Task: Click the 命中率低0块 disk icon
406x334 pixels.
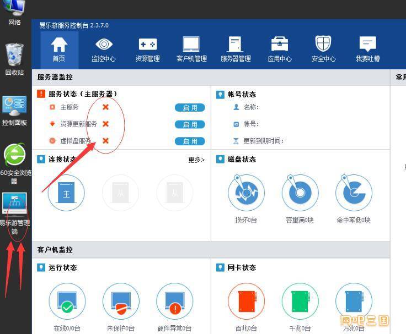Action: click(354, 193)
